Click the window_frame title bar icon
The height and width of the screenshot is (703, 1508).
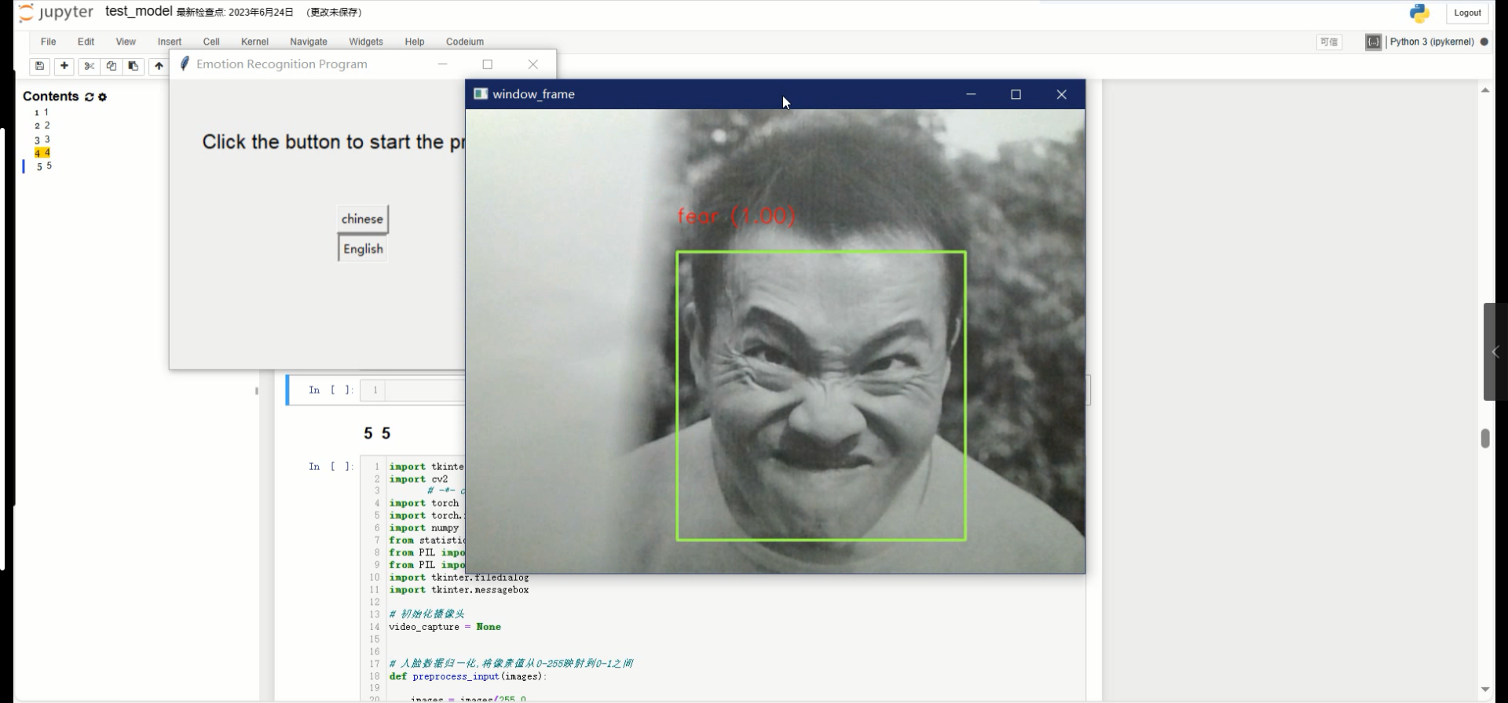click(x=481, y=94)
